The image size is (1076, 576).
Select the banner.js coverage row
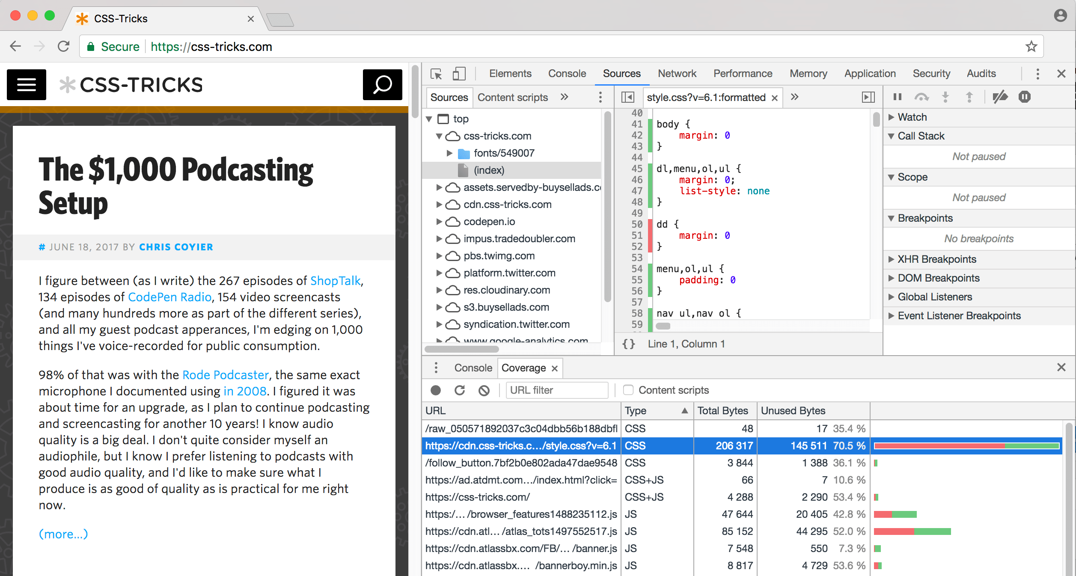742,549
